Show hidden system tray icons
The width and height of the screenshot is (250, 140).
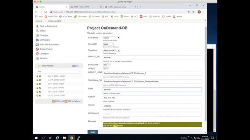(x=191, y=138)
